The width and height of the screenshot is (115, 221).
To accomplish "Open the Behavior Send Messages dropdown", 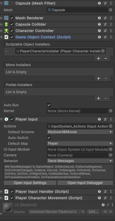I will (x=80, y=161).
